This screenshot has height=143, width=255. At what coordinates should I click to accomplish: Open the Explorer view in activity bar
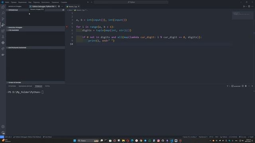[x=3, y=7]
